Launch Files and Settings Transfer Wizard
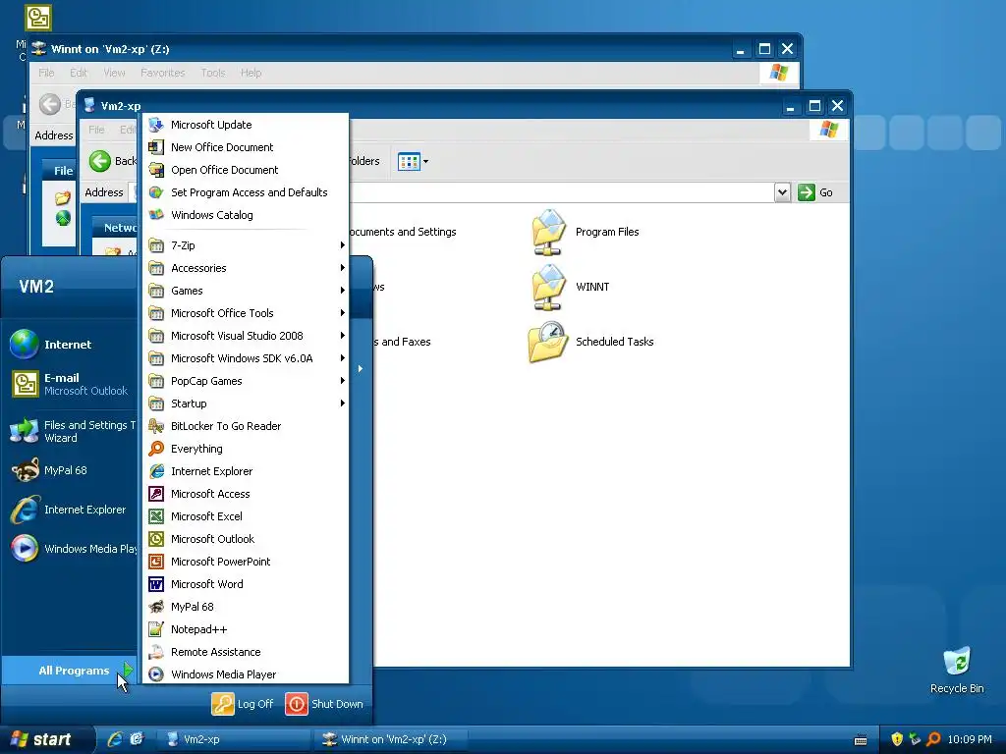This screenshot has width=1006, height=754. (x=71, y=431)
